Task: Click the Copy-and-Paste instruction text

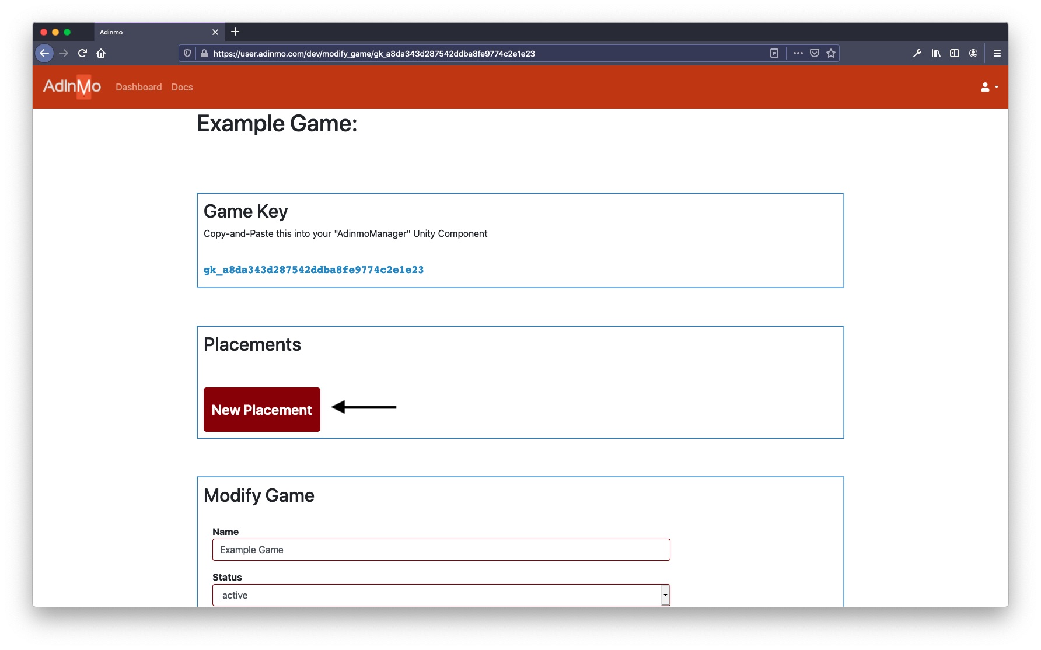Action: pyautogui.click(x=345, y=233)
